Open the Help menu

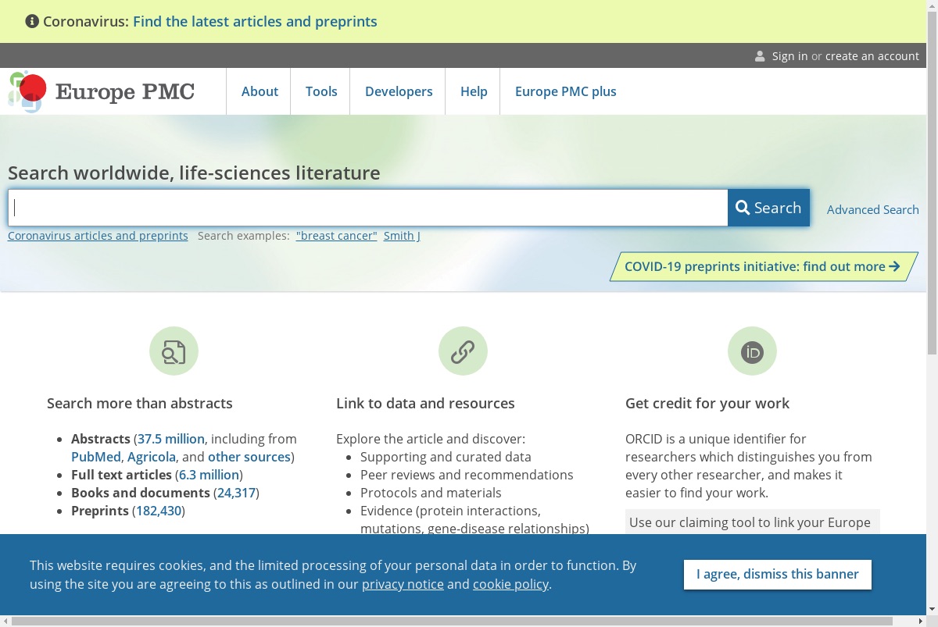point(474,91)
